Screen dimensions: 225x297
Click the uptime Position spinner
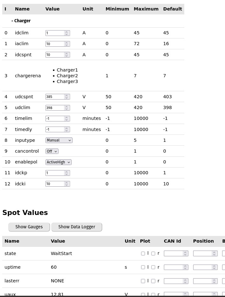[214, 267]
